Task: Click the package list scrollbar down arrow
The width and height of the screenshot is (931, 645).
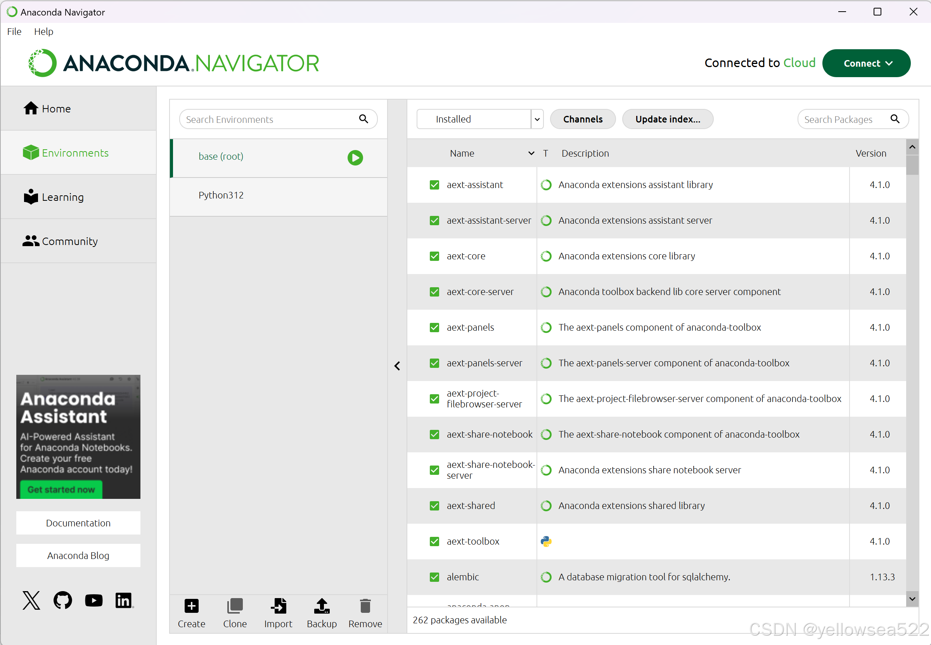Action: pyautogui.click(x=912, y=598)
